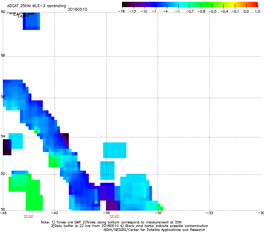Click the color scale label "1.0"
264x232 pixels.
258,11
